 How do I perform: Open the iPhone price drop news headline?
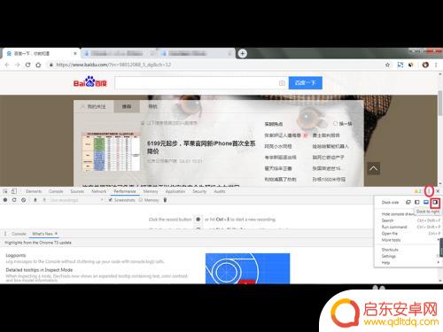click(x=201, y=147)
